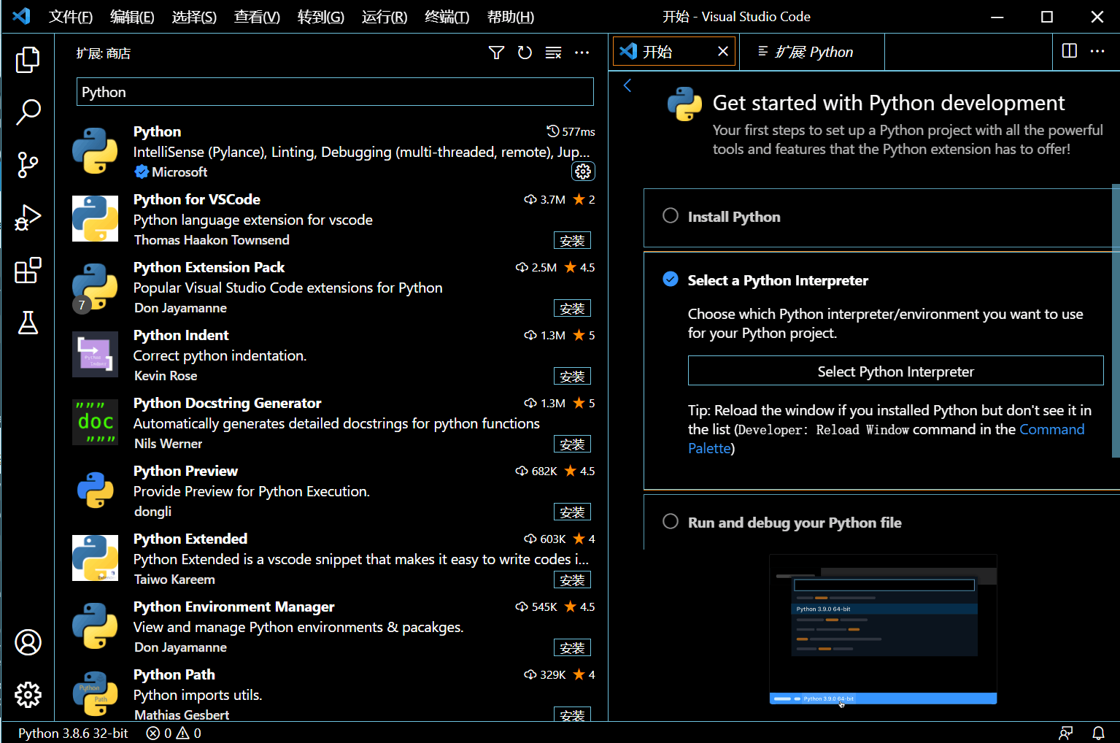Open editor more actions ellipsis
Image resolution: width=1120 pixels, height=743 pixels.
click(1097, 51)
